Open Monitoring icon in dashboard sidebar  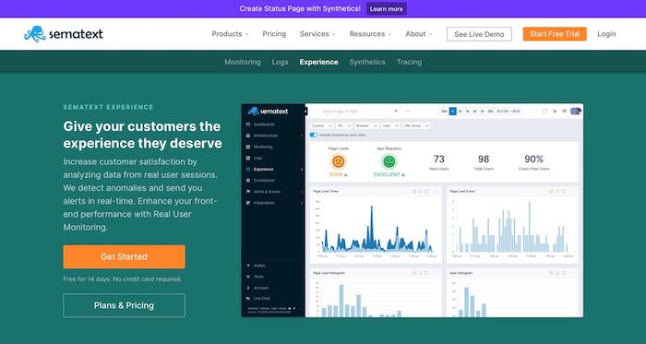(x=248, y=147)
